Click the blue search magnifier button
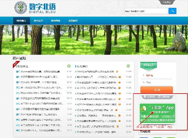Screen dimensions: 188x138 click(172, 11)
